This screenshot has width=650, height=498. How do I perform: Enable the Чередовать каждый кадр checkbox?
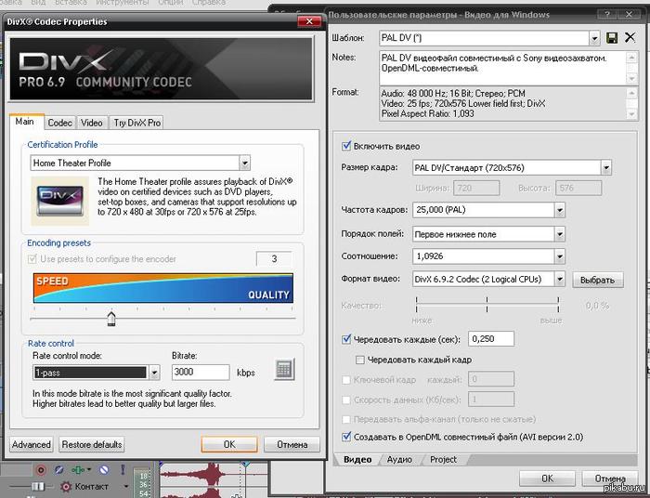click(360, 360)
